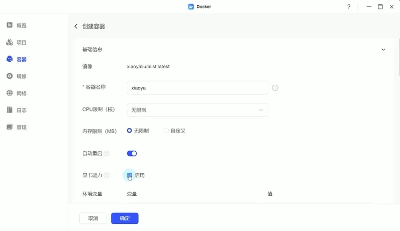
Task: Select the 自定义 memory limit radio
Action: point(166,131)
